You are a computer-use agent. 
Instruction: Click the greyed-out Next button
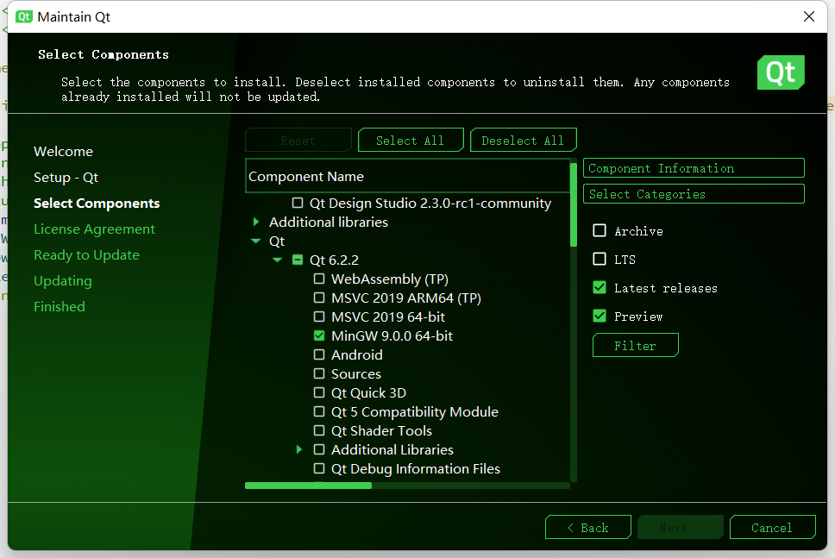[680, 528]
